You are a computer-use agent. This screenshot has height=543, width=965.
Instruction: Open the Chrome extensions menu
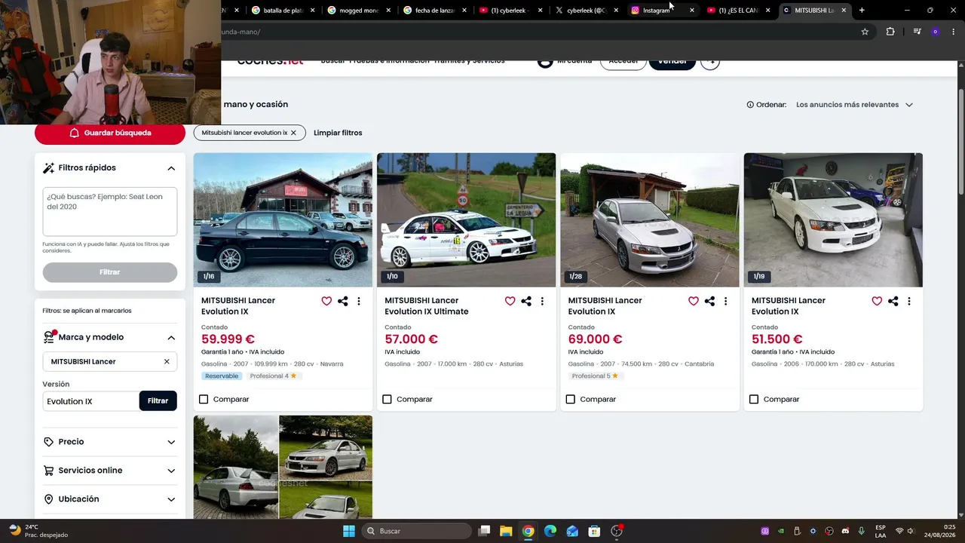click(x=890, y=32)
